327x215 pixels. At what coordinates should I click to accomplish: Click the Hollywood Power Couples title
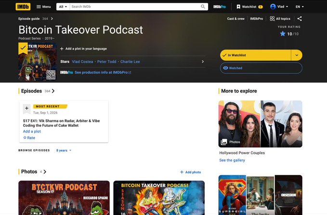242,153
